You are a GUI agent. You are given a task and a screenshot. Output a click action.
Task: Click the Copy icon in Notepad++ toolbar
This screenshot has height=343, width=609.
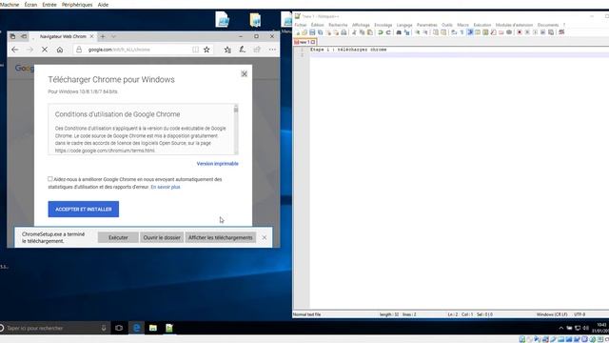[x=362, y=32]
